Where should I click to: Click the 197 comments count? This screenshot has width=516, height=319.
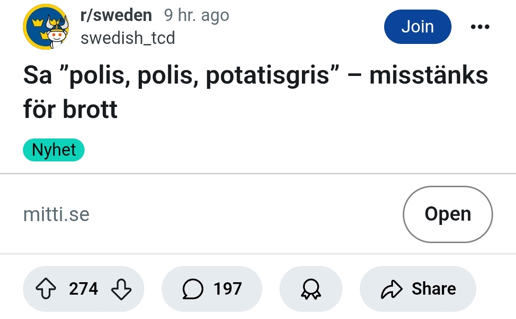click(x=227, y=289)
